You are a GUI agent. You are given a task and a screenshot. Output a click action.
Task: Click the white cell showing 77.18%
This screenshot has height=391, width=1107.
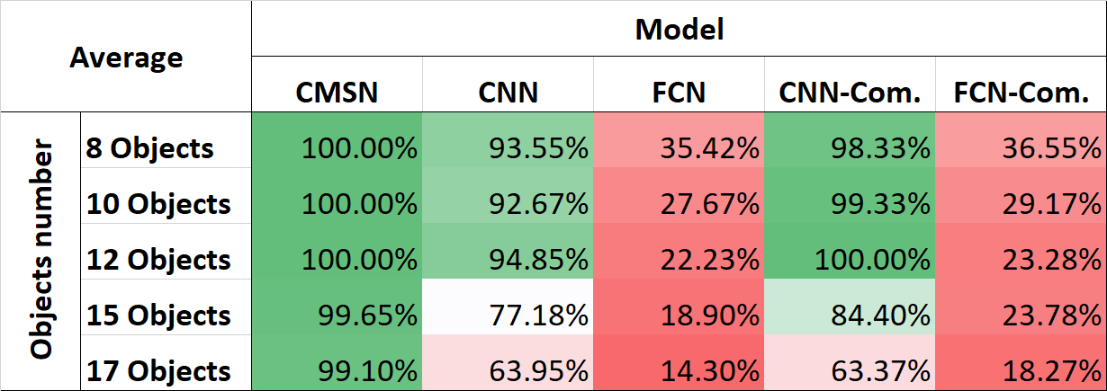[508, 315]
